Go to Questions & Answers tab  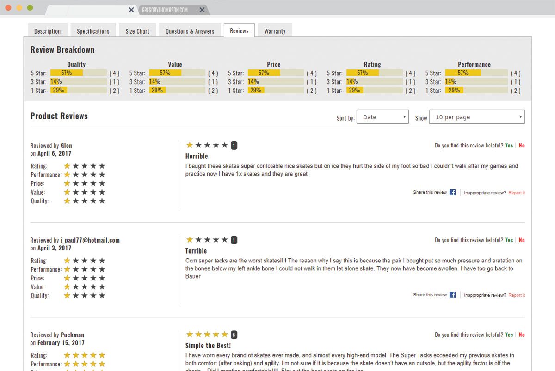coord(190,31)
